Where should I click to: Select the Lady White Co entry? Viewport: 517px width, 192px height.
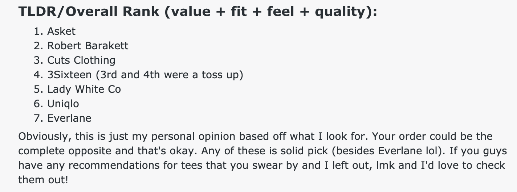click(x=84, y=89)
